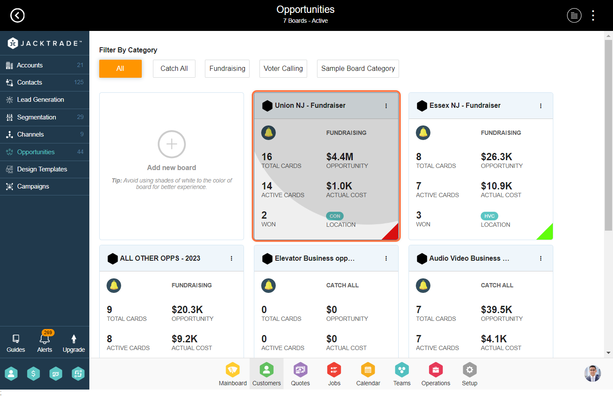The height and width of the screenshot is (396, 613).
Task: Open Calendar module
Action: [x=368, y=374]
